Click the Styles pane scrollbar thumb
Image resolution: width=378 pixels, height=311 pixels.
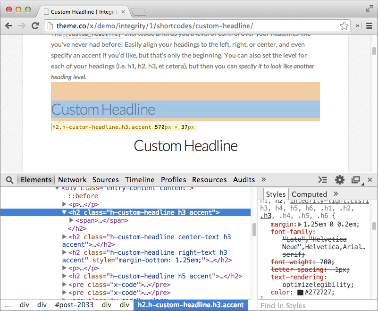(374, 226)
